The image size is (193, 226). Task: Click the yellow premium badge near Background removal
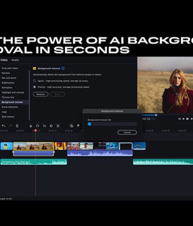click(x=34, y=68)
